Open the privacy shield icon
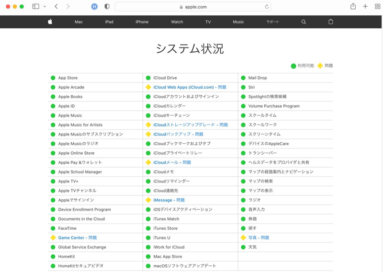The width and height of the screenshot is (383, 272). pos(107,7)
